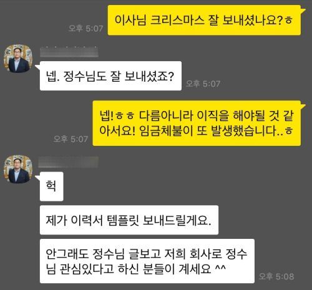Select the 넵. 정수님도 잘 보내셨죠? bubble
The width and height of the screenshot is (312, 290).
[x=110, y=76]
